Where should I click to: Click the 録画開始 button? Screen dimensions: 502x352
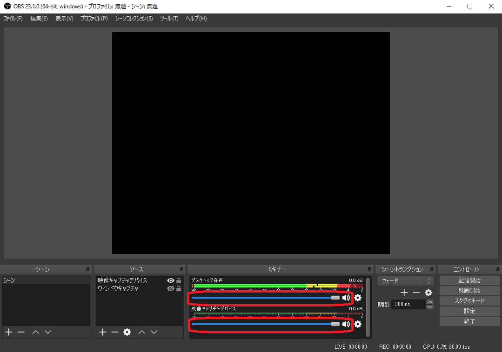[469, 291]
